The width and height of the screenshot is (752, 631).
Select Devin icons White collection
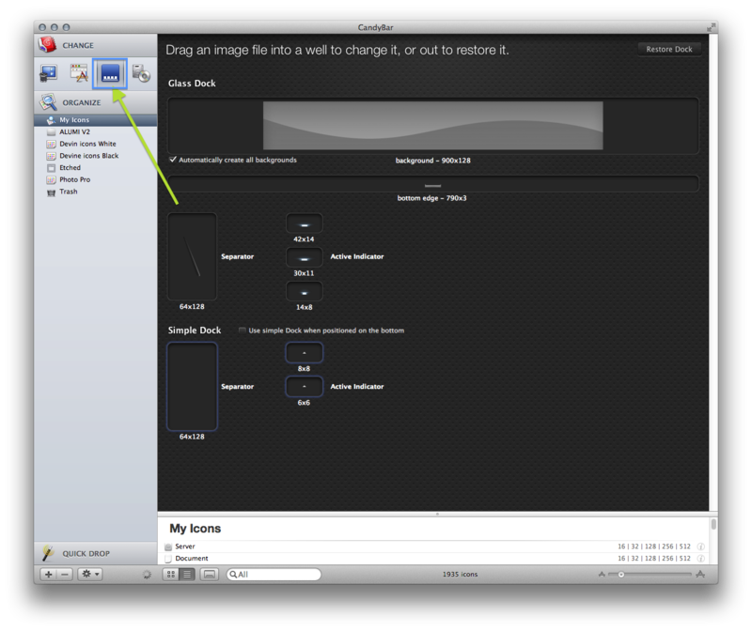(x=96, y=144)
